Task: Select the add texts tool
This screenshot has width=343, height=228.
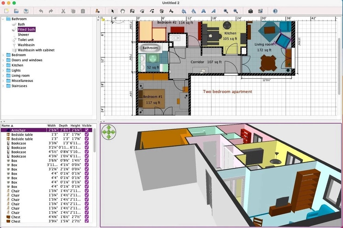Action: coord(171,11)
